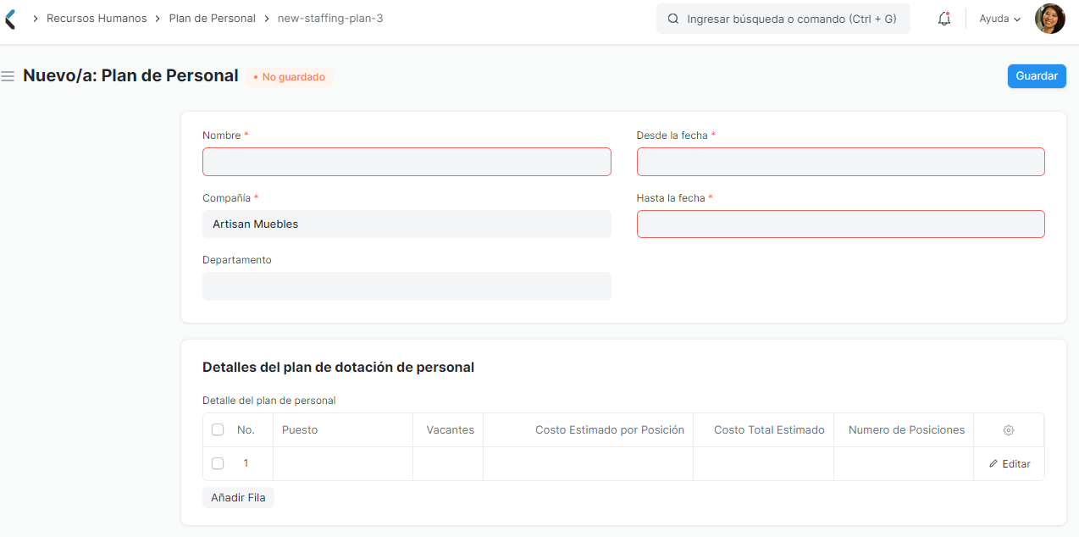Select the checkbox next to Editar row

[x=218, y=463]
